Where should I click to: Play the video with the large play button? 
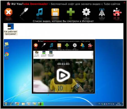coord(63,75)
